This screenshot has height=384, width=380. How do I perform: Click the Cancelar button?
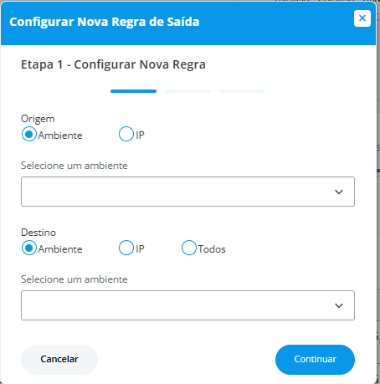(59, 360)
